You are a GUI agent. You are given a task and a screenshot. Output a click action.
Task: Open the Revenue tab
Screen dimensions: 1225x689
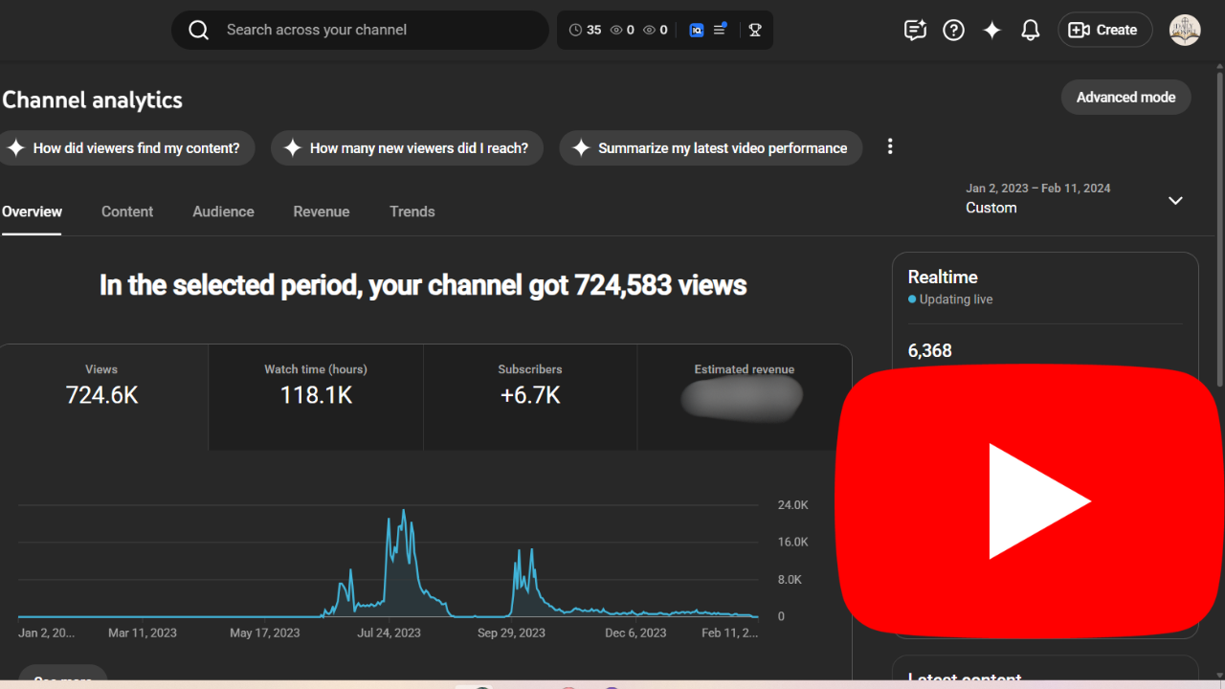321,211
